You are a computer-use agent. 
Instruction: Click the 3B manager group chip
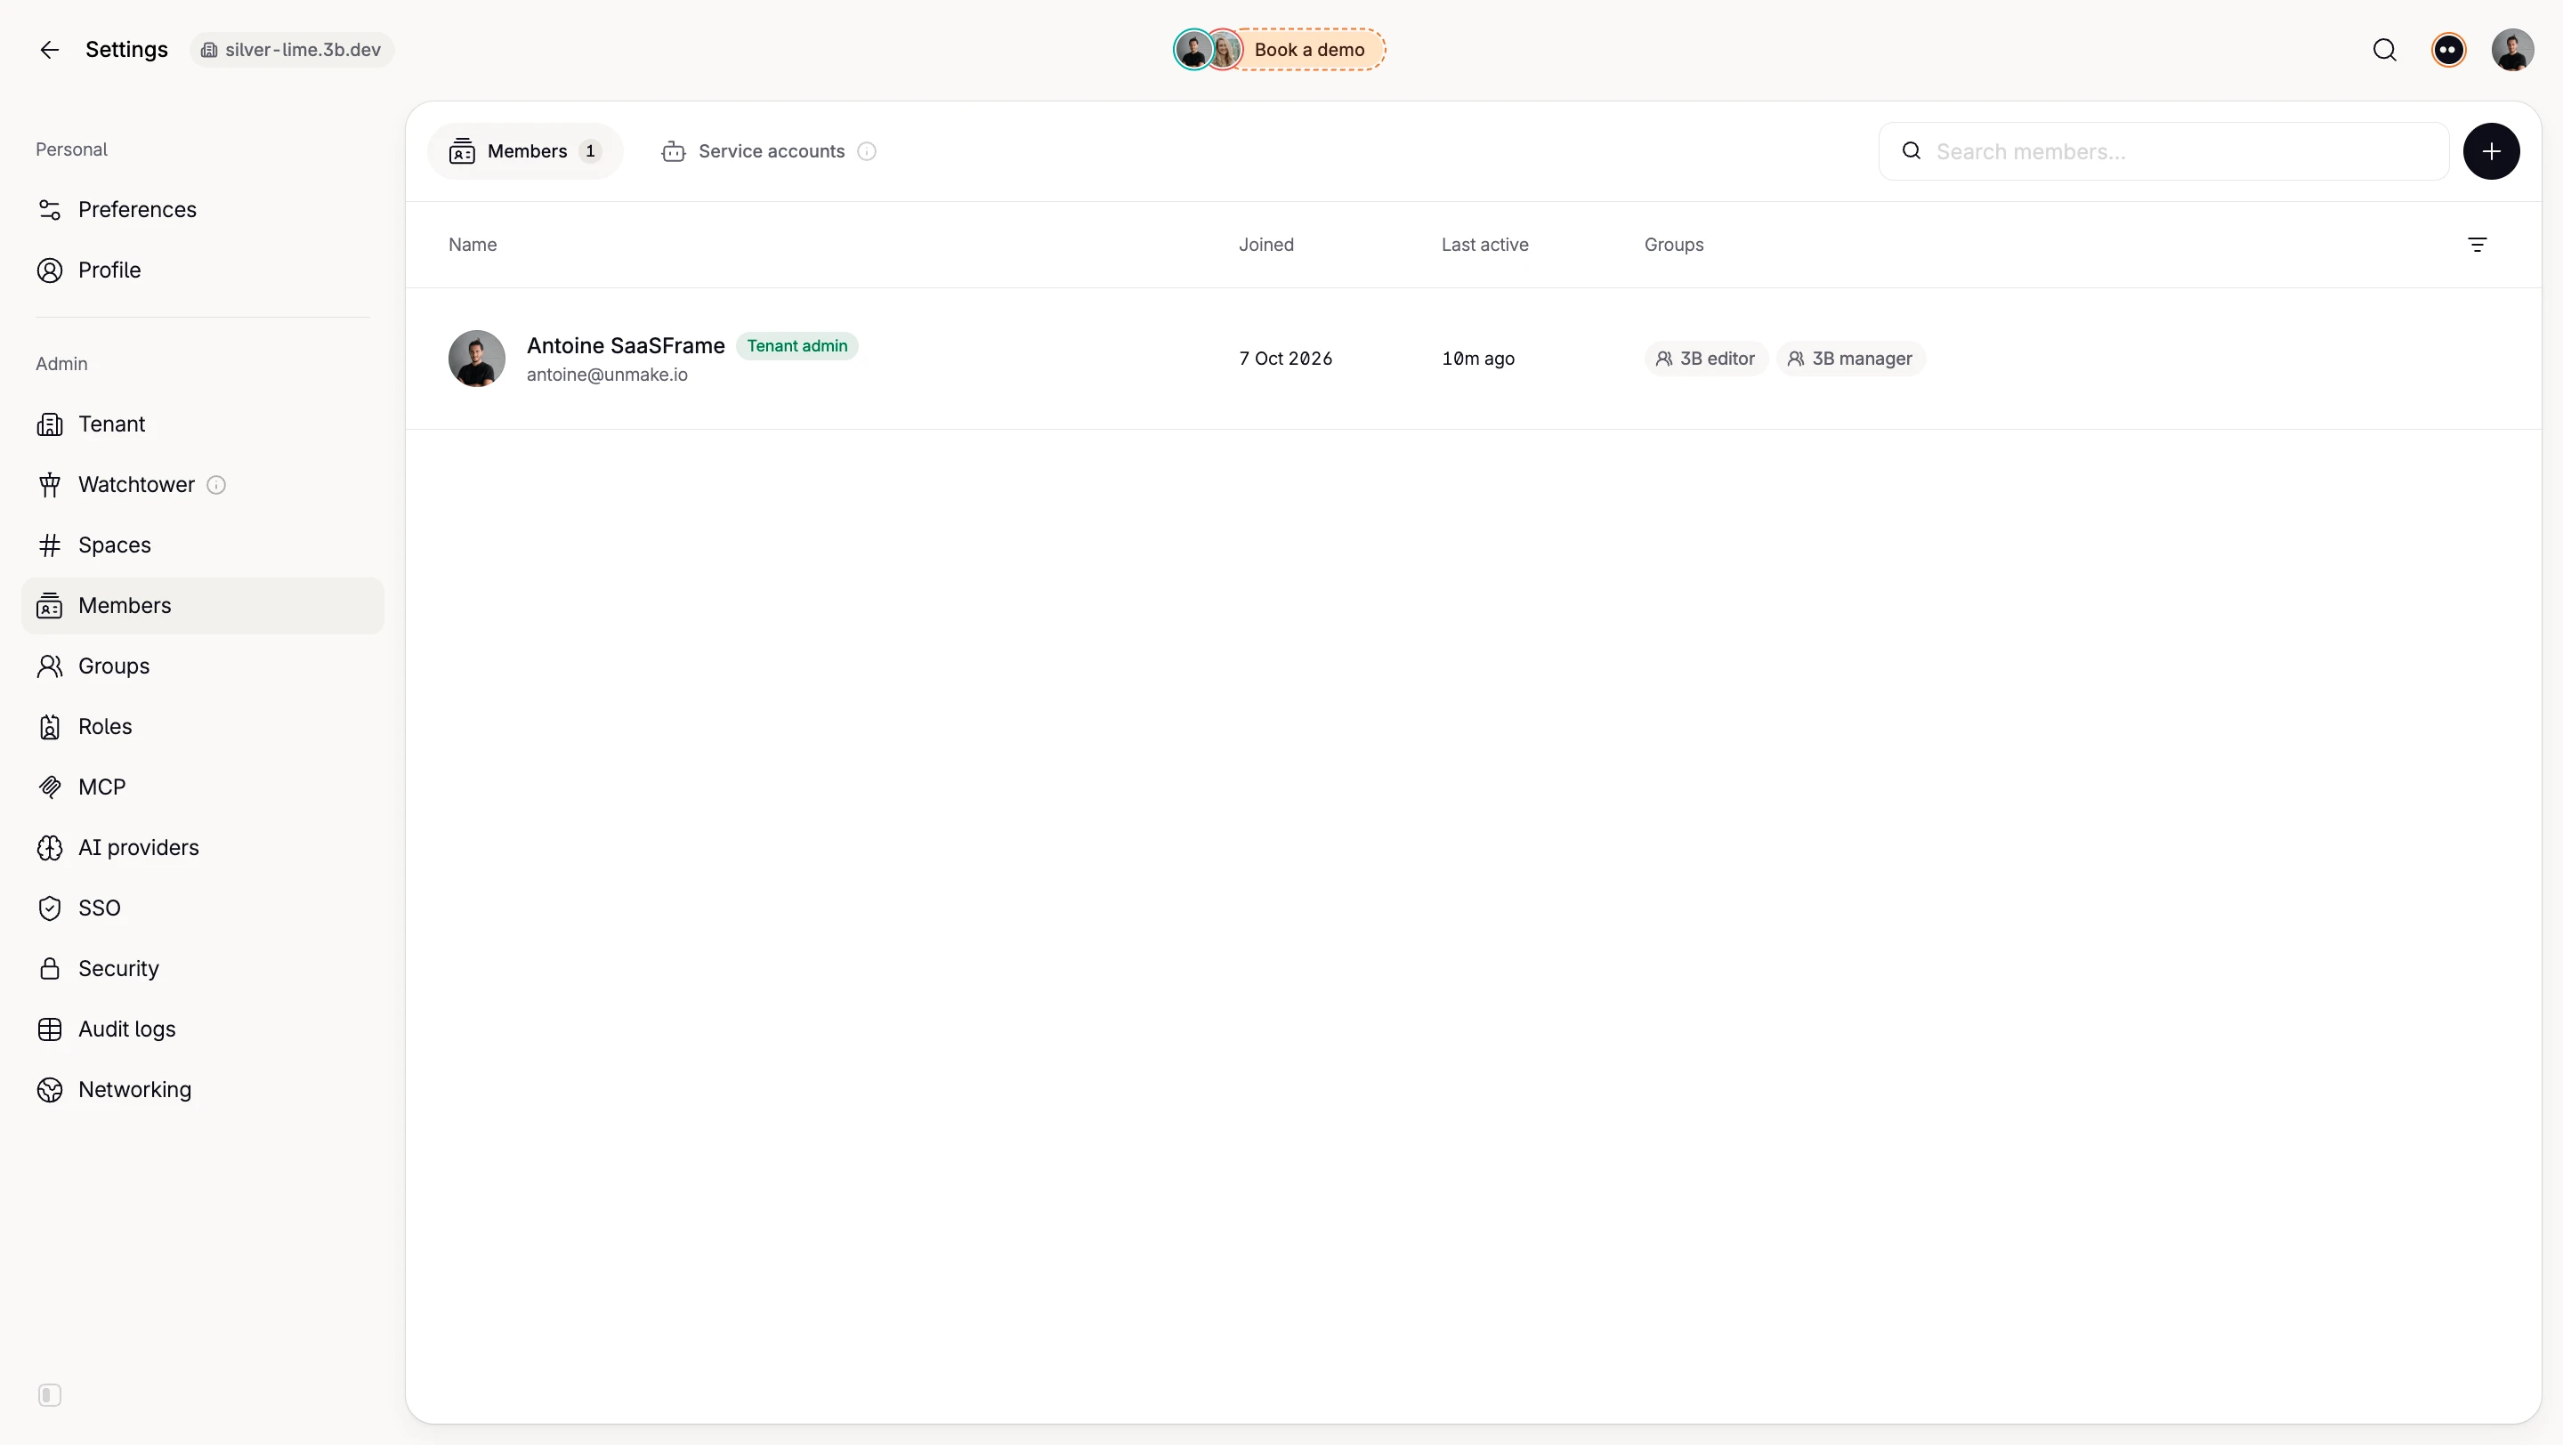click(1849, 359)
